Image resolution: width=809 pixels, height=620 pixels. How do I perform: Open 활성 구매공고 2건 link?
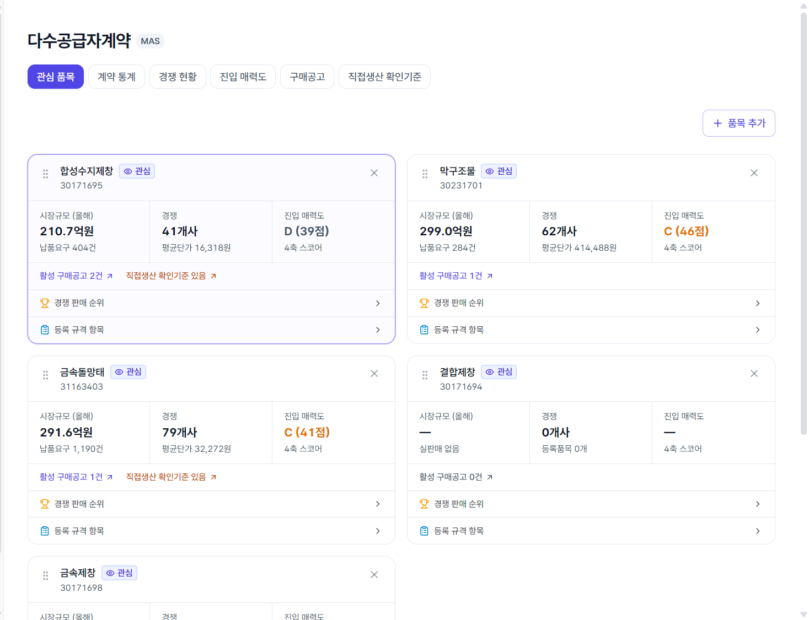(76, 276)
